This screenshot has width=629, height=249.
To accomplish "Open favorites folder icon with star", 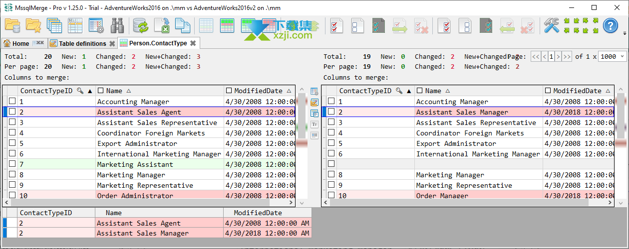I will coord(33,25).
